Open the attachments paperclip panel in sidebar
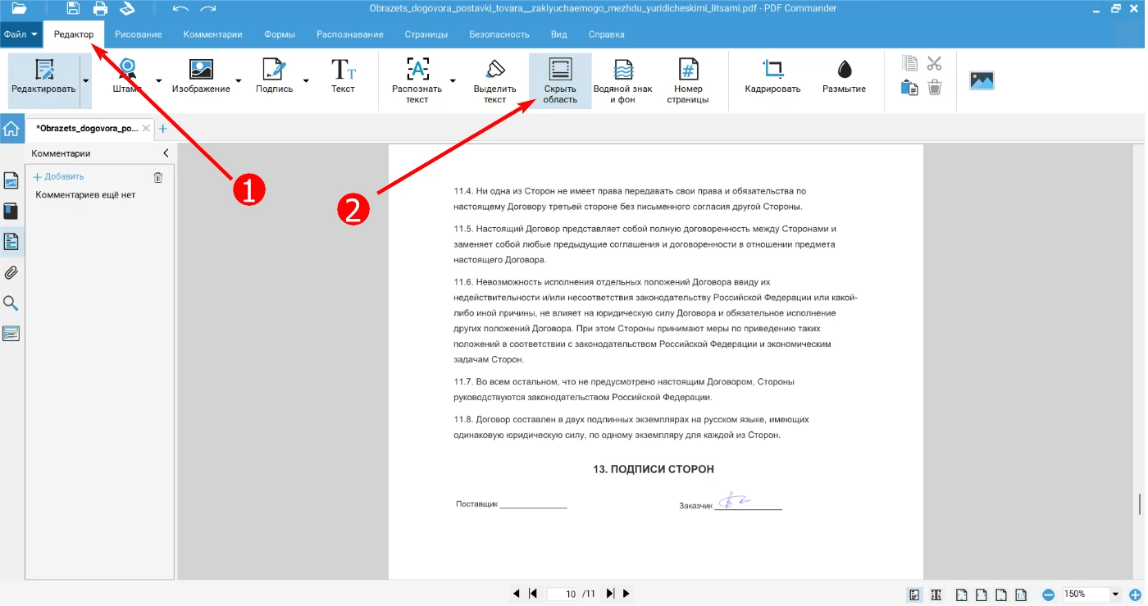Screen dimensions: 1148x606 pos(11,273)
